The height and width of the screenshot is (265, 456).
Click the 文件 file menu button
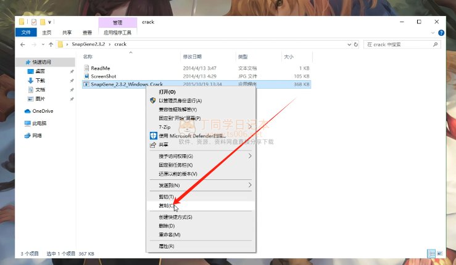coord(26,33)
